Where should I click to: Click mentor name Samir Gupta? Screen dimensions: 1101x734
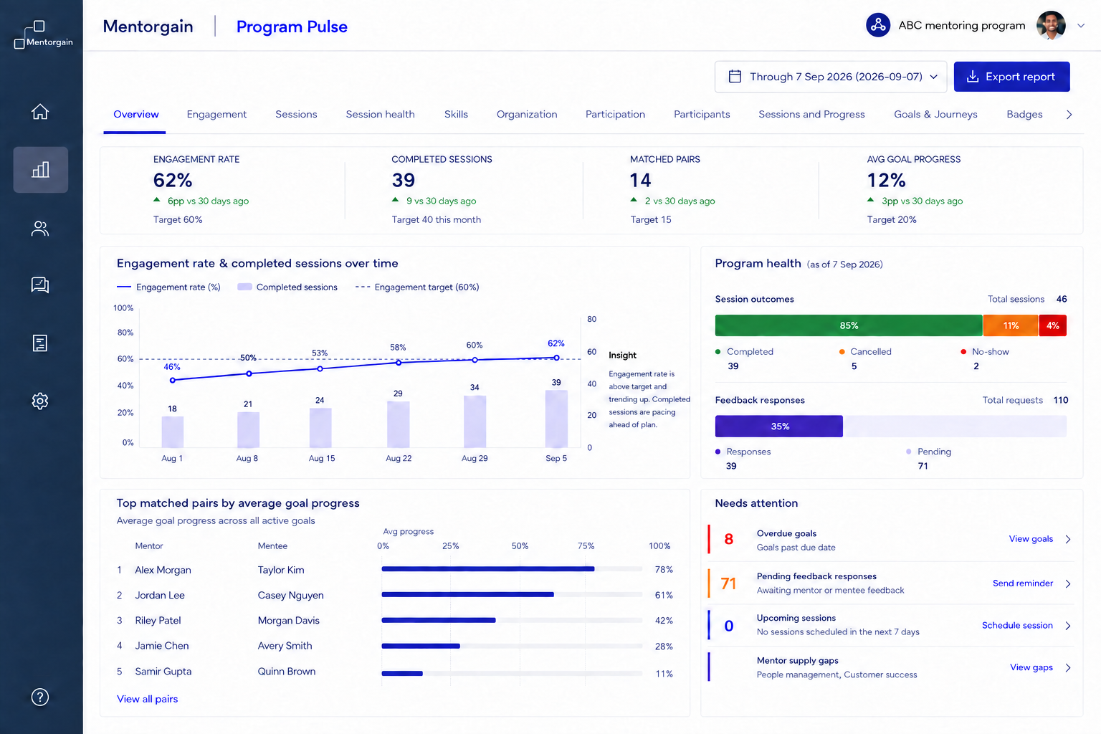(163, 672)
